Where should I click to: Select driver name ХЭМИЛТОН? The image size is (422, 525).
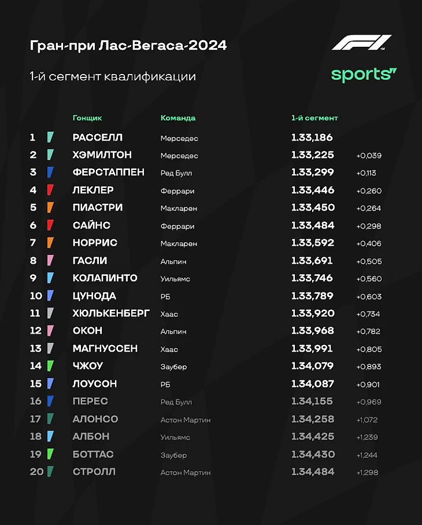point(102,155)
